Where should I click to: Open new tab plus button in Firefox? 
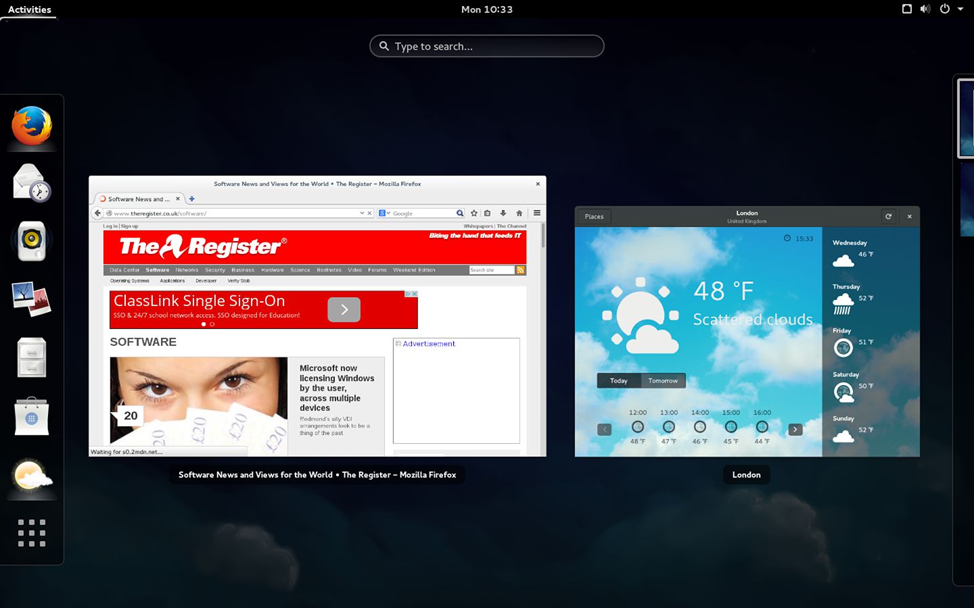[x=191, y=199]
